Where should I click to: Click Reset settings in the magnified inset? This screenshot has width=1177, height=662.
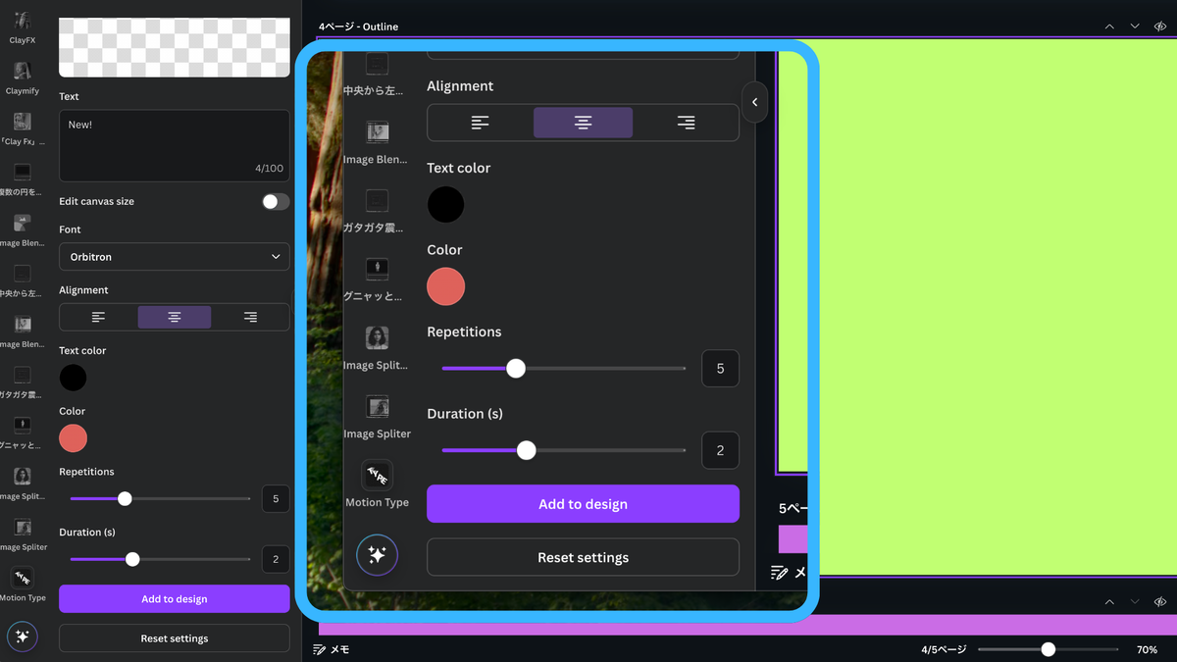click(583, 557)
